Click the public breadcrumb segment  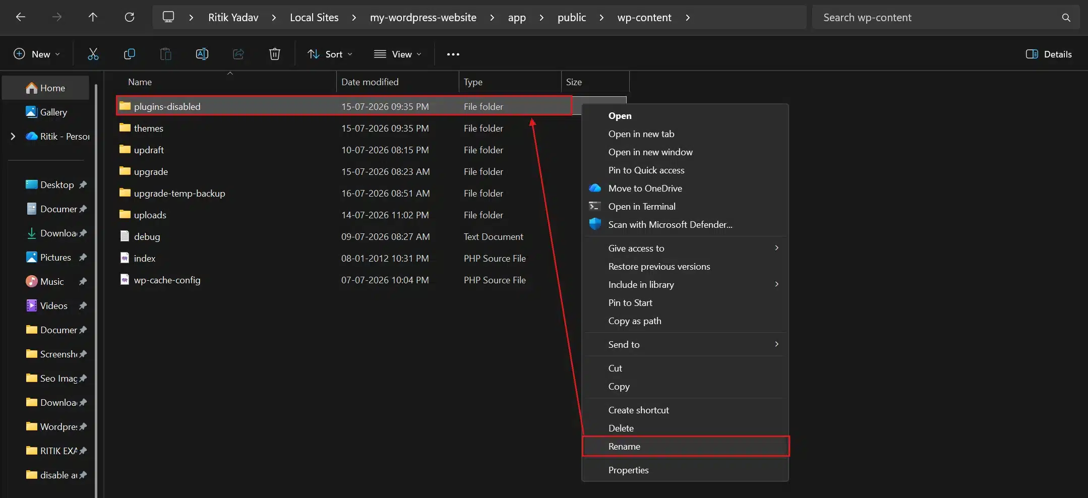572,18
